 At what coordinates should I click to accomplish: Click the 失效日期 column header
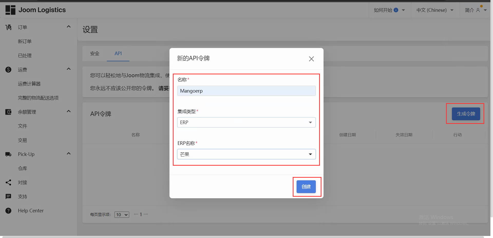404,135
